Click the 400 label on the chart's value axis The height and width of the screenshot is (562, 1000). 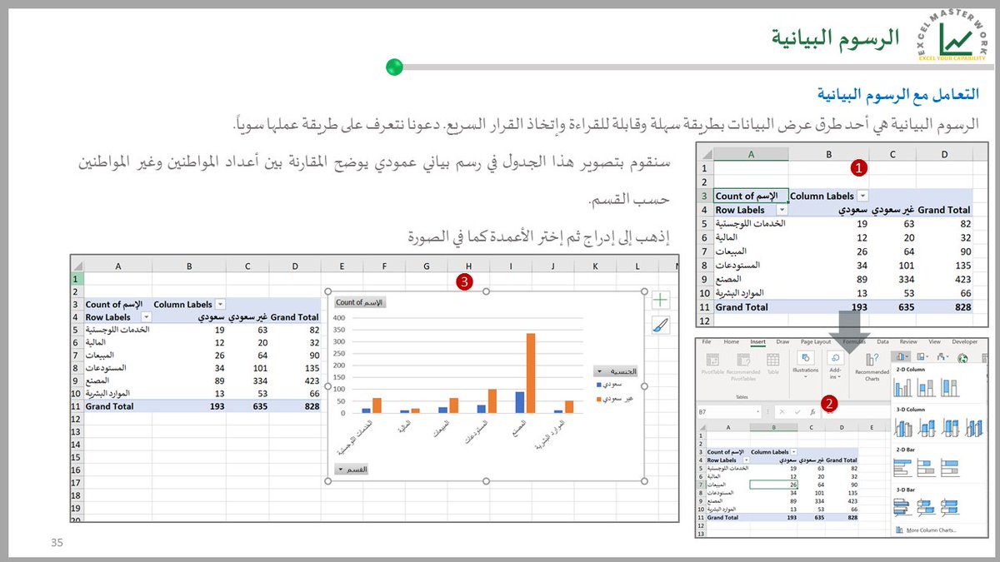(338, 318)
